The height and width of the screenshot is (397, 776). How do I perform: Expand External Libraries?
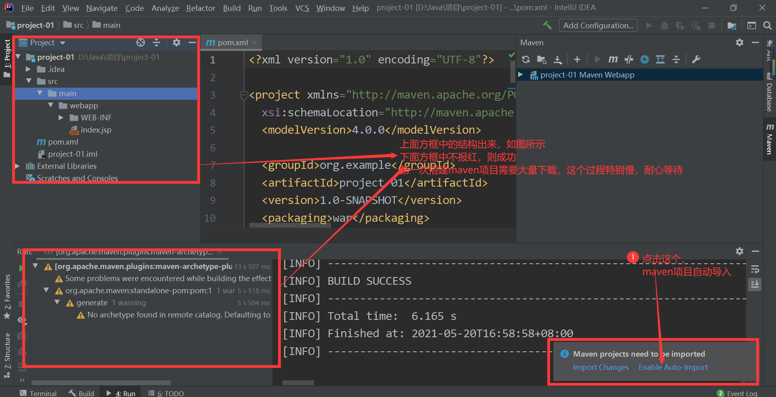[x=17, y=166]
